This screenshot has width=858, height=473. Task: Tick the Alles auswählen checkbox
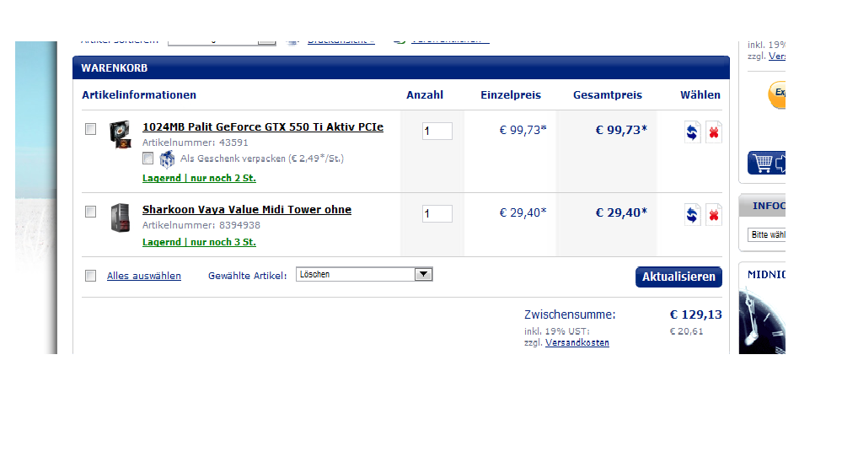[x=90, y=276]
